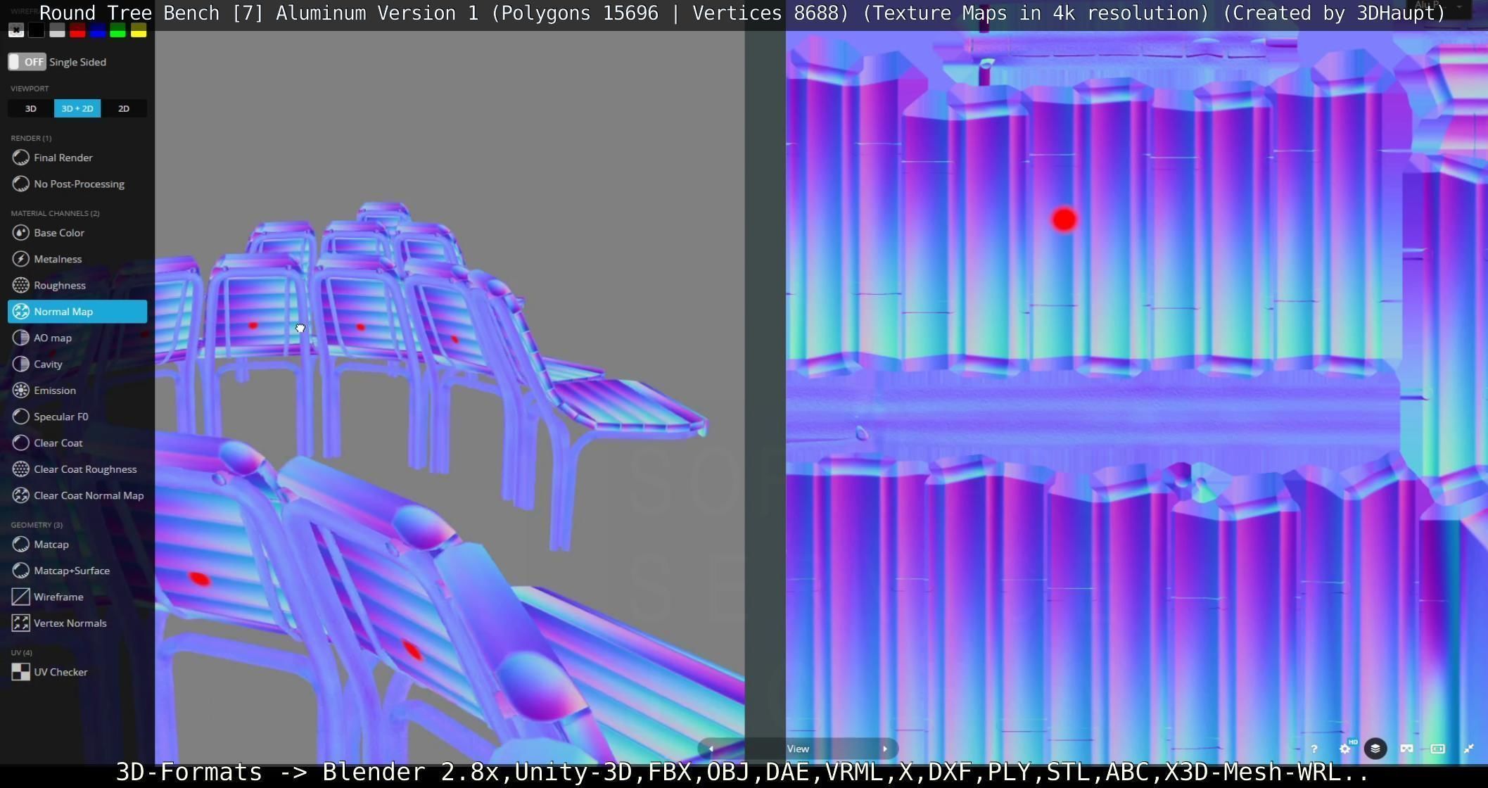Open the model inspector layers icon
Image resolution: width=1488 pixels, height=788 pixels.
click(x=1375, y=749)
